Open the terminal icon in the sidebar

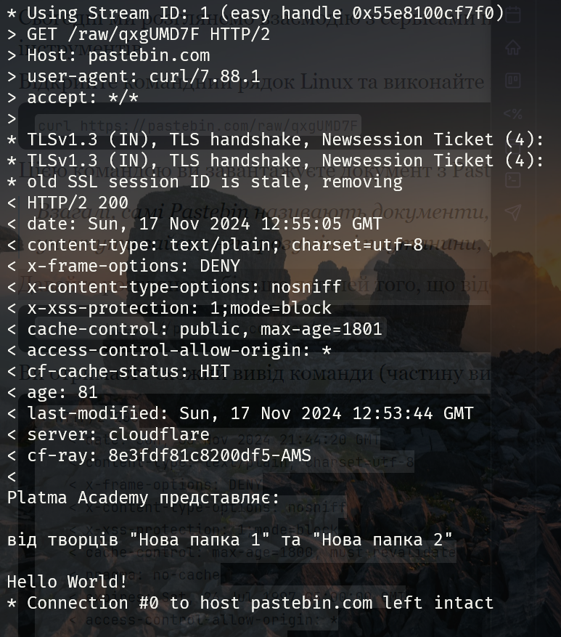pyautogui.click(x=513, y=179)
